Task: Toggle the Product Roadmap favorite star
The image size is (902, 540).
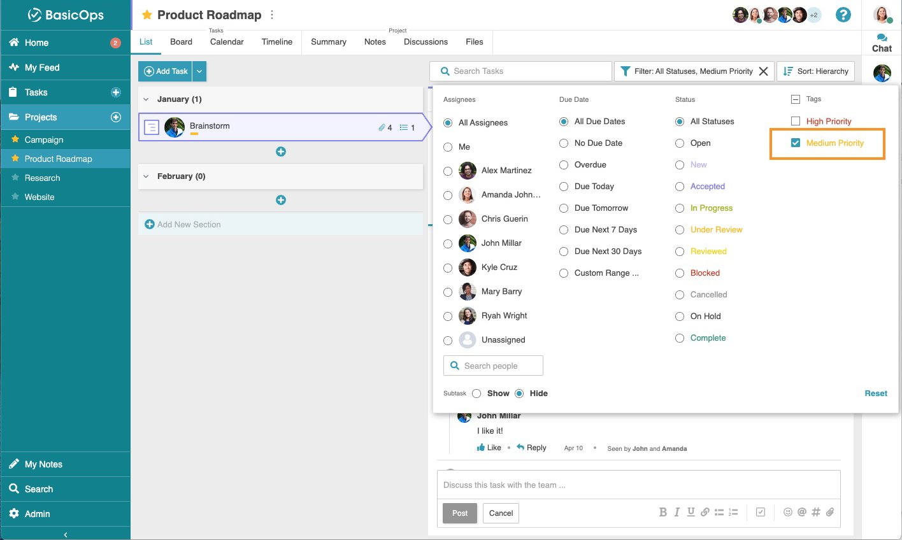Action: point(147,15)
